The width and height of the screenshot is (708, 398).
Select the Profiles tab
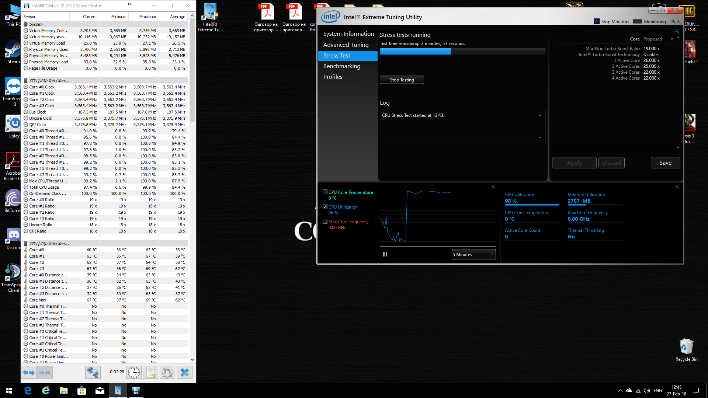333,77
